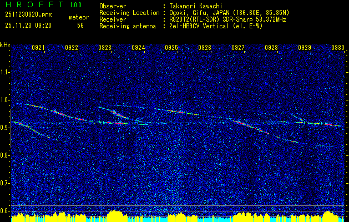Select the 1.0.0 version number

[76, 4]
